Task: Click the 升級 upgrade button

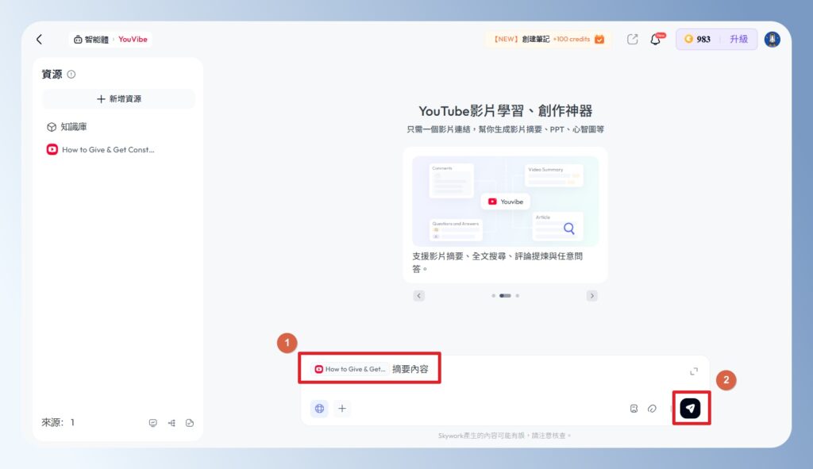Action: 740,38
